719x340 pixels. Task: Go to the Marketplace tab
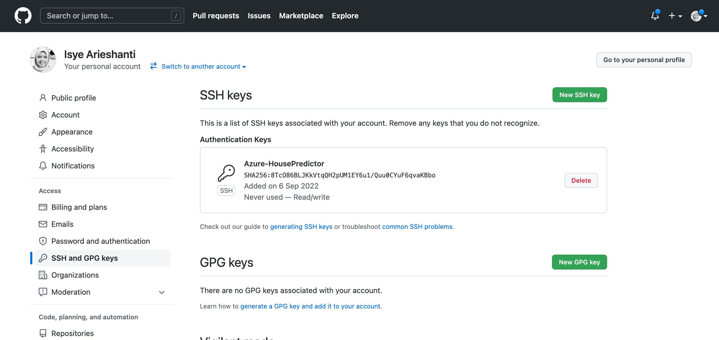301,16
